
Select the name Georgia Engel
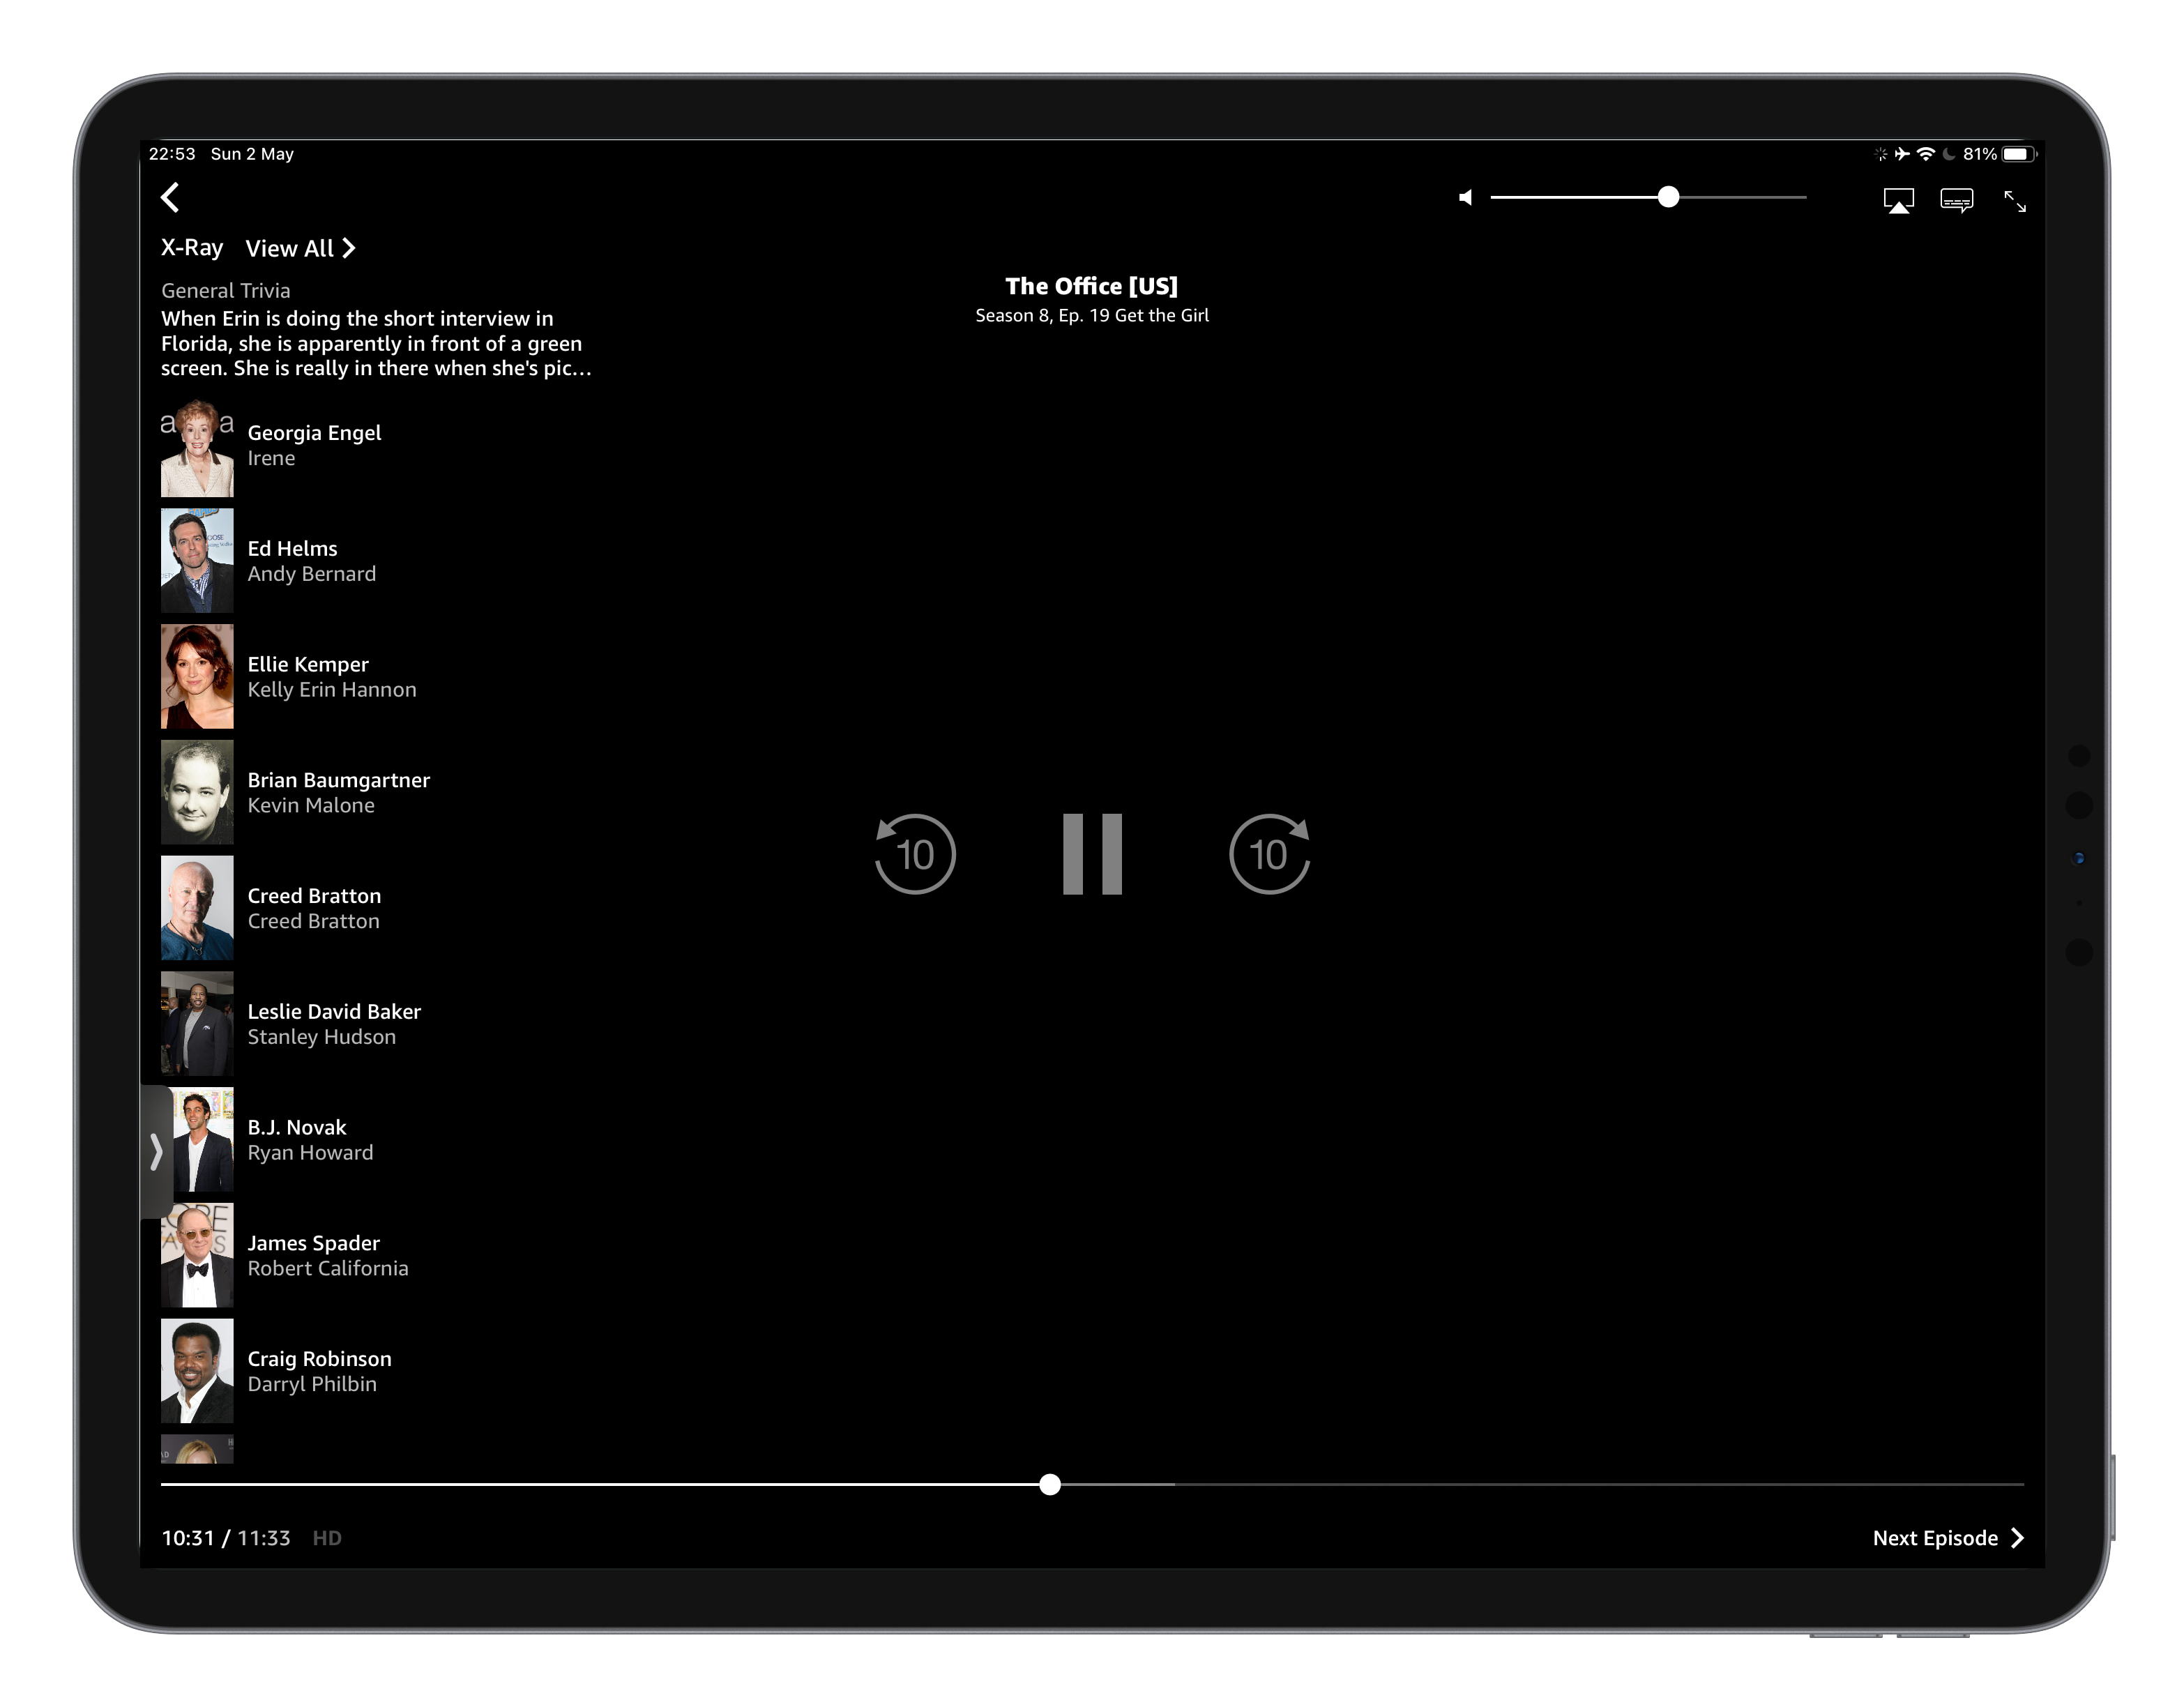[314, 433]
